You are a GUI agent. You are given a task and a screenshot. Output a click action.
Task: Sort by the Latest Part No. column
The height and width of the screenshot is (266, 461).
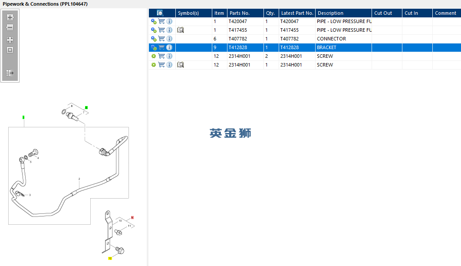point(297,13)
